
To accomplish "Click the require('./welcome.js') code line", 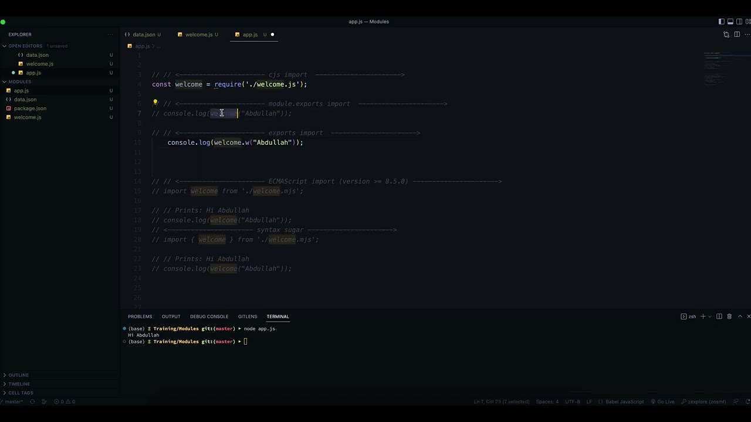I will [229, 84].
